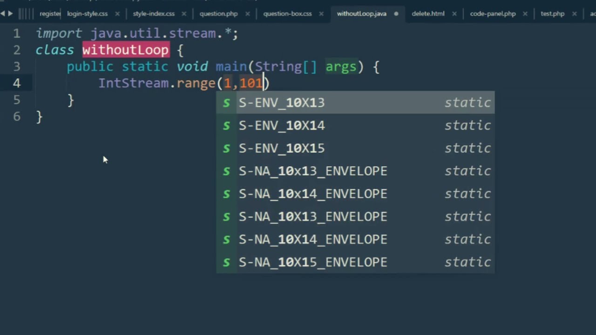
Task: Choose S-ENV_10X15 autocomplete suggestion
Action: pos(355,148)
